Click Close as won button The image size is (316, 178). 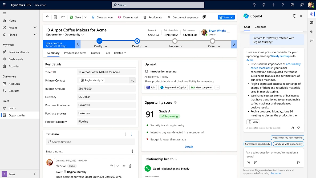102,17
